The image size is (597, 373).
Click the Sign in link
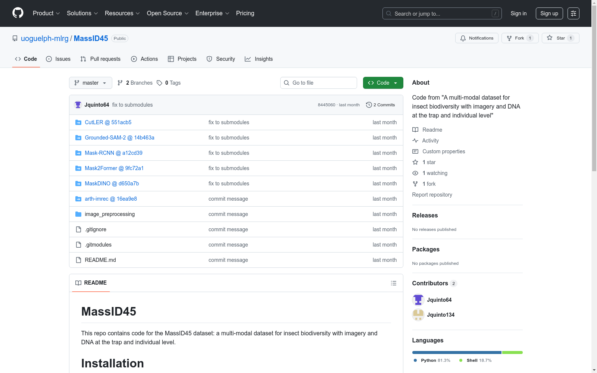point(519,13)
